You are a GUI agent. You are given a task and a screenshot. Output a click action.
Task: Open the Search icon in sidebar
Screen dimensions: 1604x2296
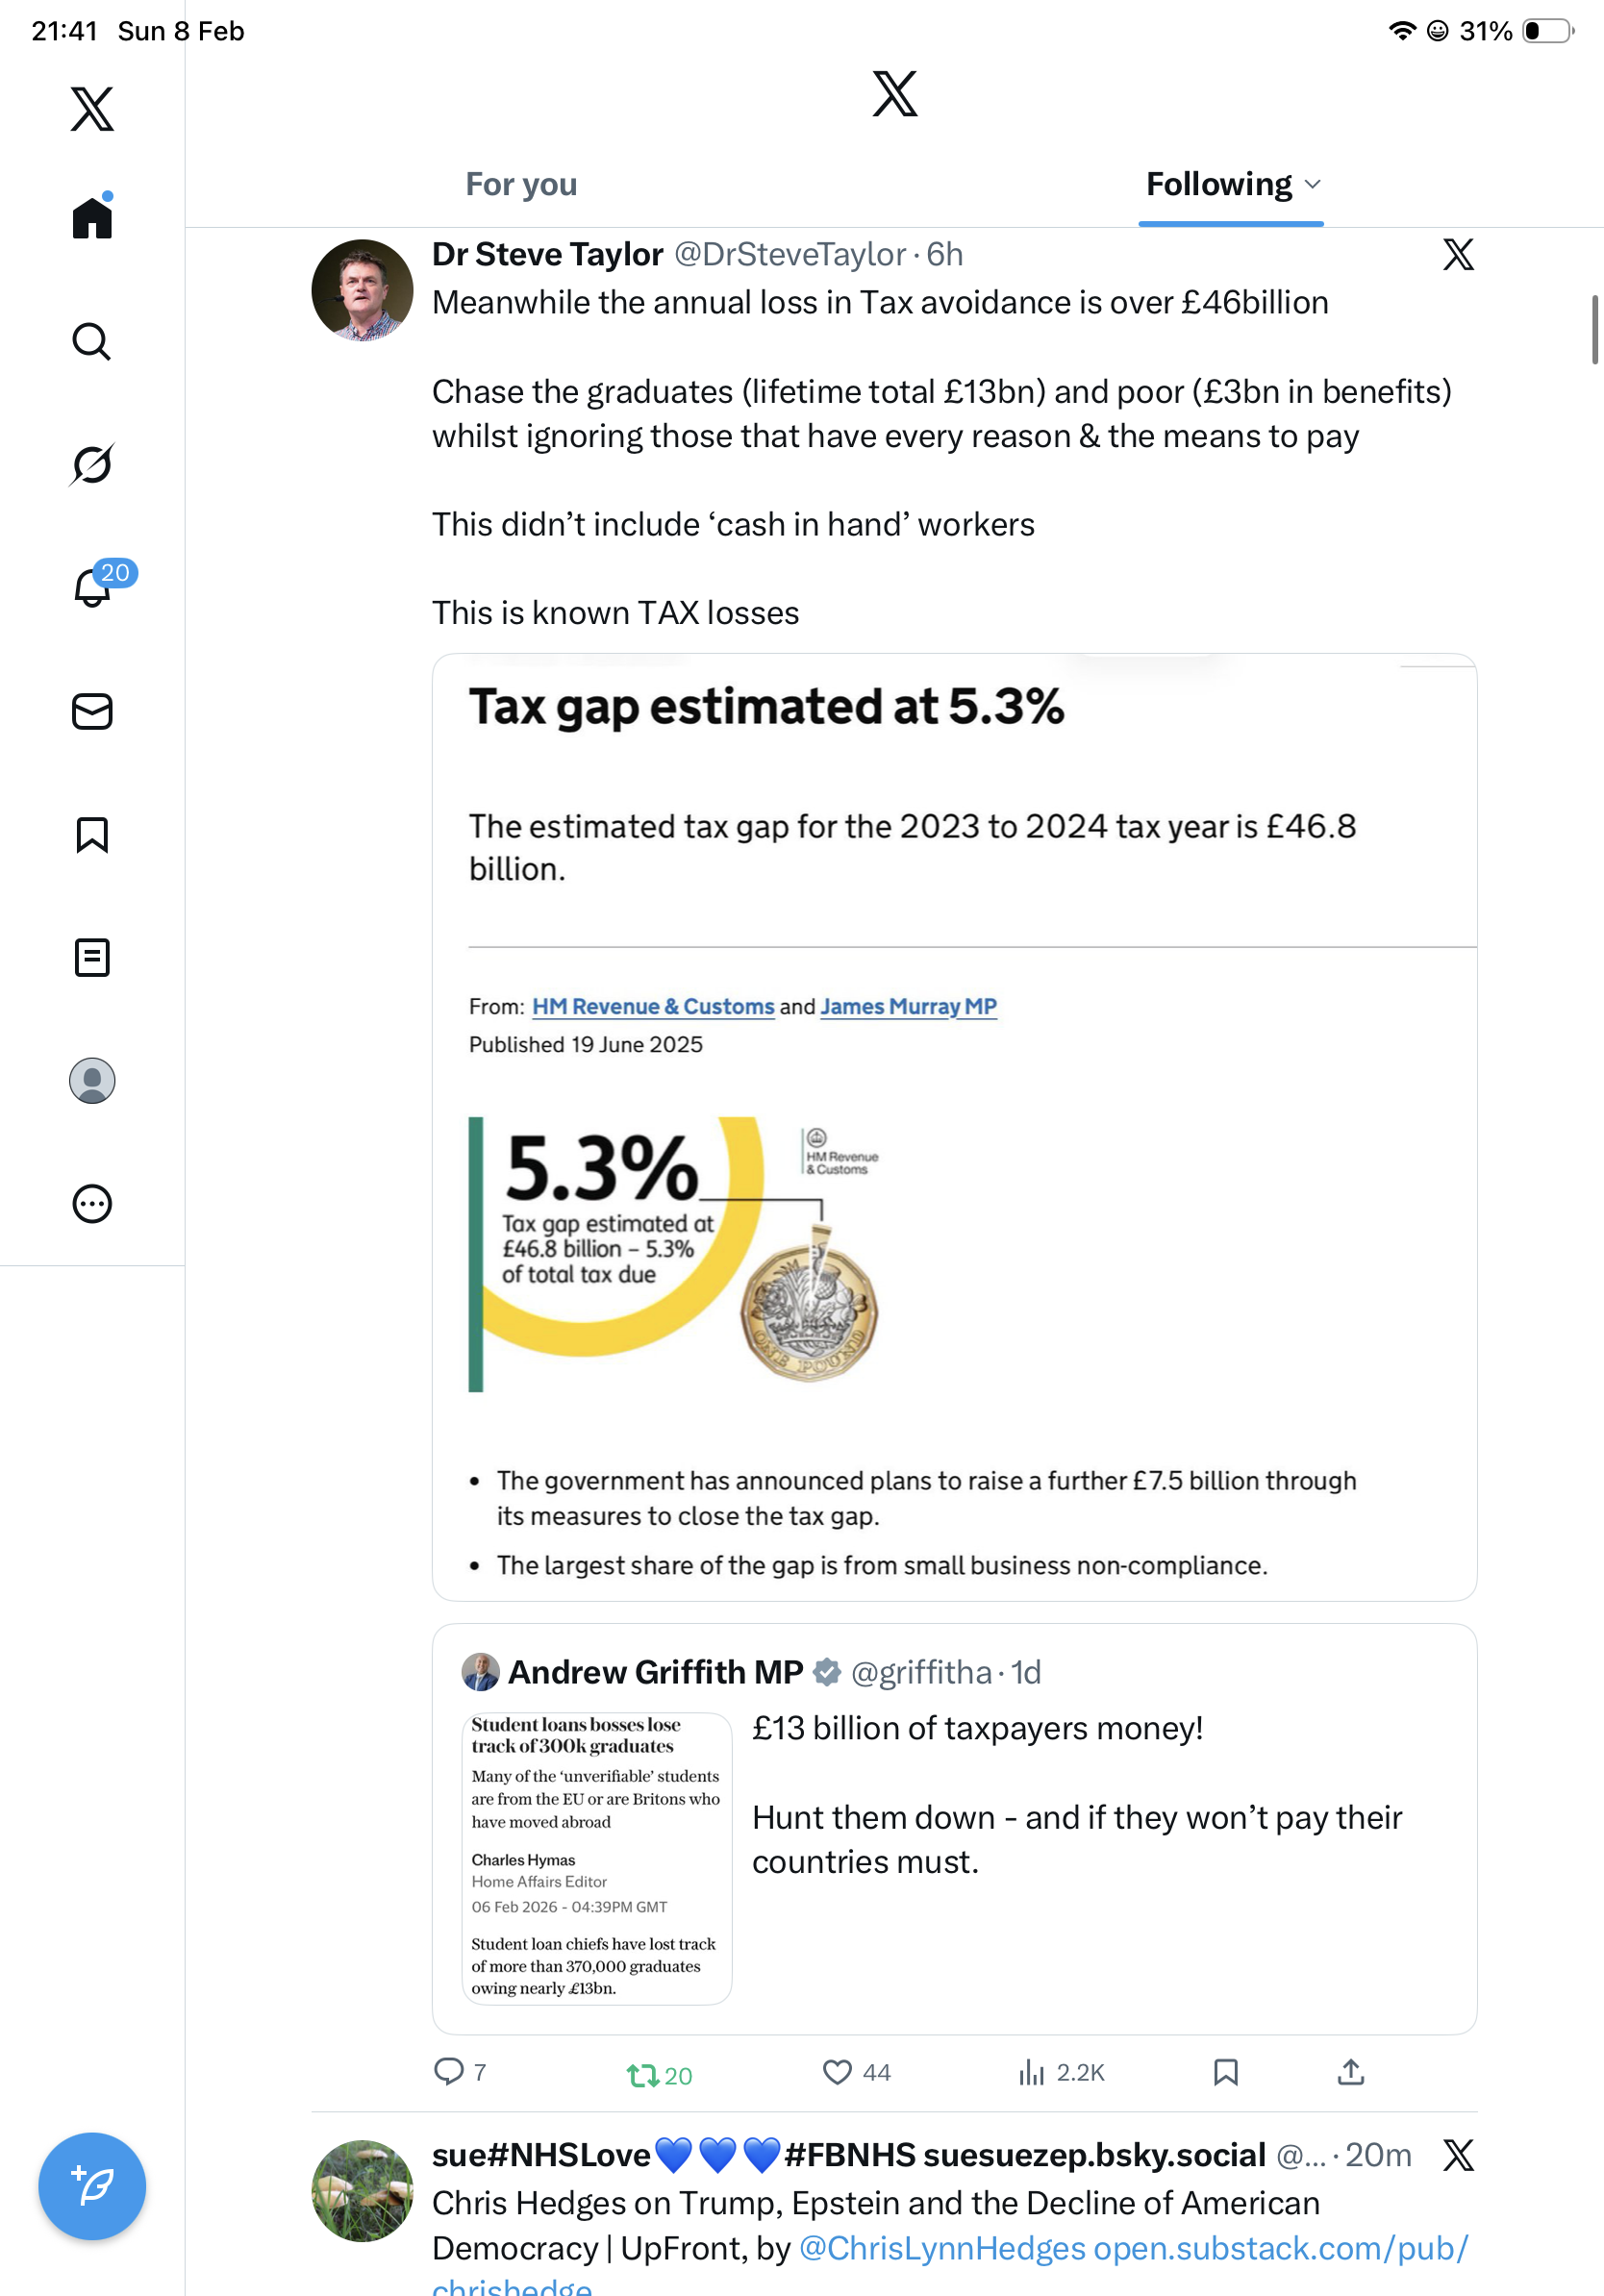pos(91,342)
